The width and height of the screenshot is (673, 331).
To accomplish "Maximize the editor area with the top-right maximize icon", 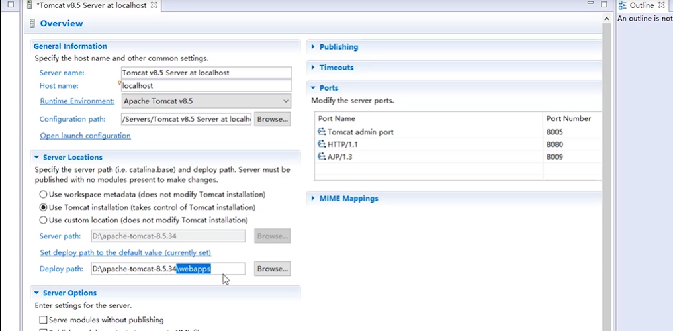I will coord(604,4).
